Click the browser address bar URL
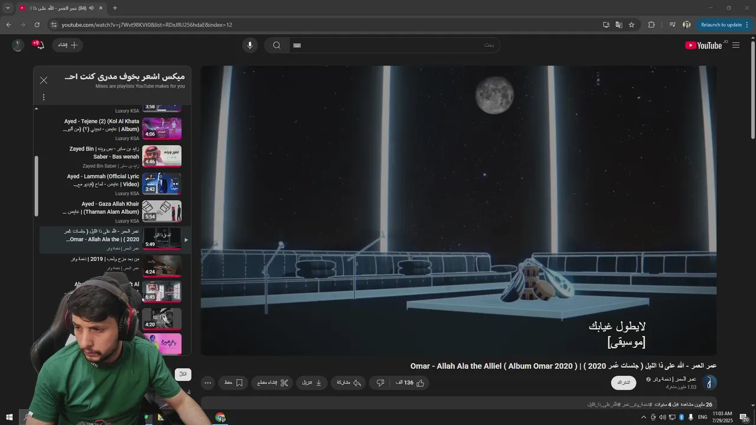 tap(146, 25)
